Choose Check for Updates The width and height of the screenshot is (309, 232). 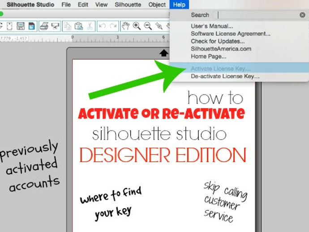(239, 41)
